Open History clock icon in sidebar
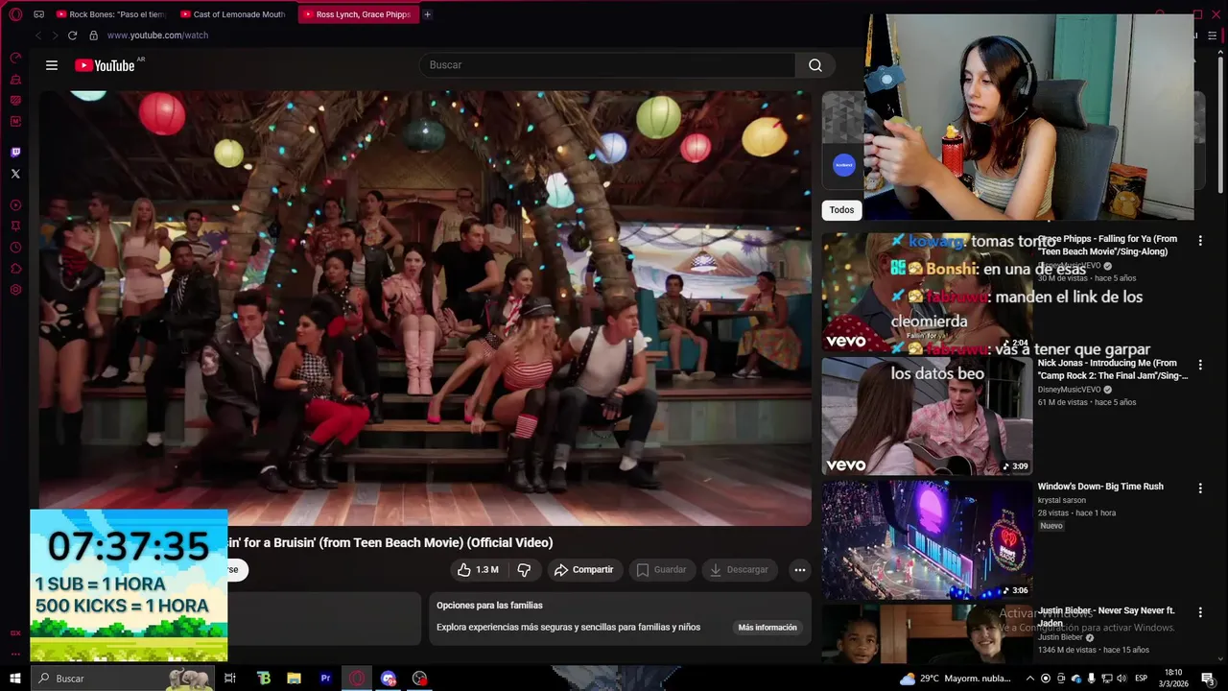Screen dimensions: 1228x691 pos(15,248)
